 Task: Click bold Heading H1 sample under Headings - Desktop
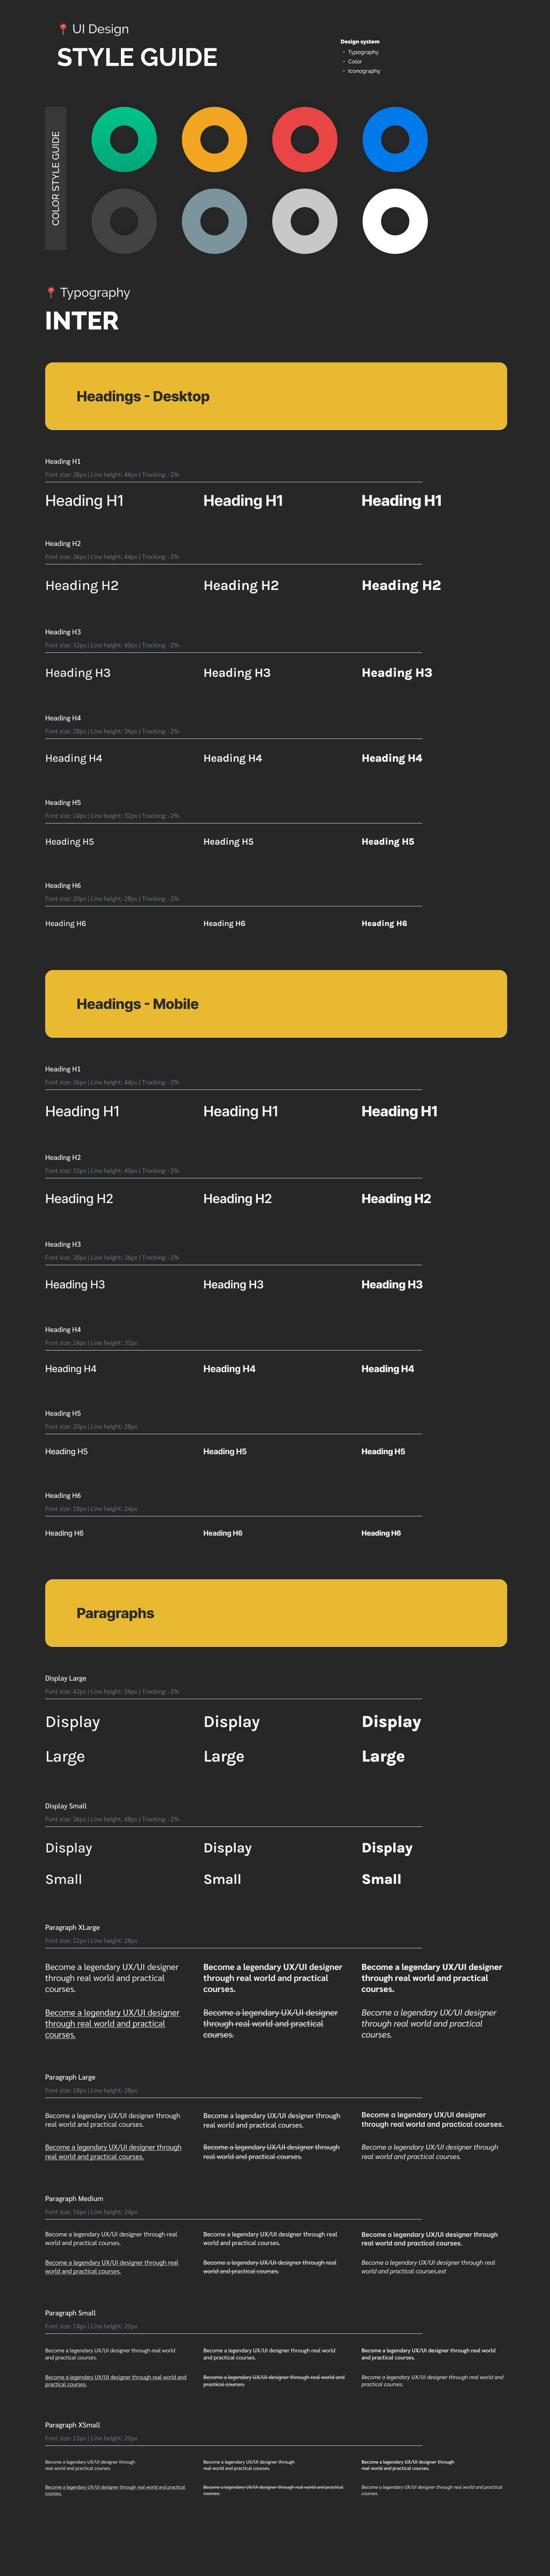(x=401, y=501)
